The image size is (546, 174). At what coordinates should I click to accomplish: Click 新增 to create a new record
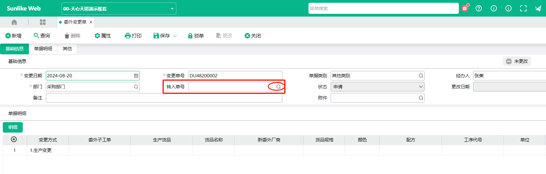click(x=14, y=36)
